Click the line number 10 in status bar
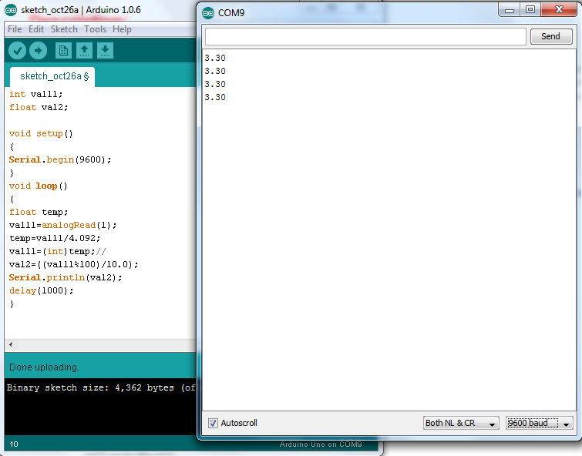This screenshot has height=456, width=582. point(14,444)
